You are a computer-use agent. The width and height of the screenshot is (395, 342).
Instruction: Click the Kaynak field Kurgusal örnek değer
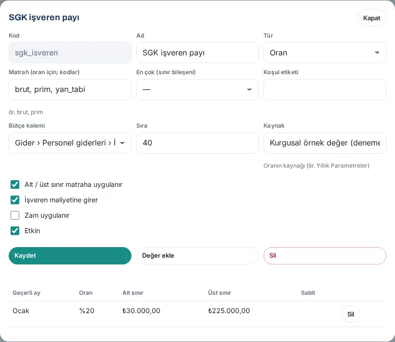point(325,143)
